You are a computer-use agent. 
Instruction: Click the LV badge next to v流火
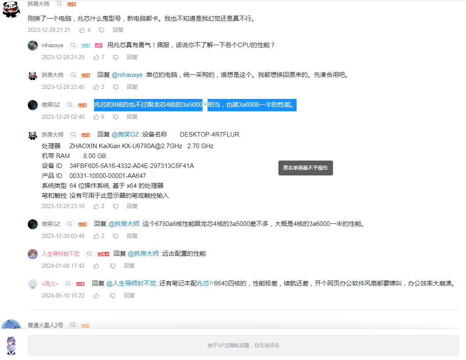(80, 284)
